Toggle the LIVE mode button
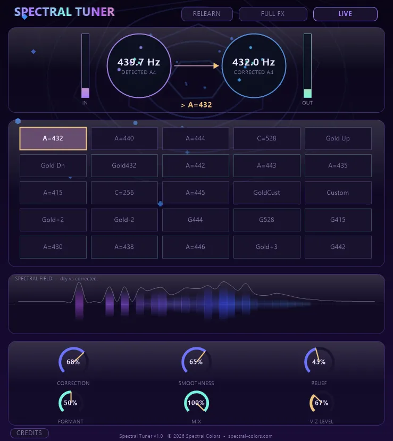393x441 pixels. pyautogui.click(x=345, y=14)
